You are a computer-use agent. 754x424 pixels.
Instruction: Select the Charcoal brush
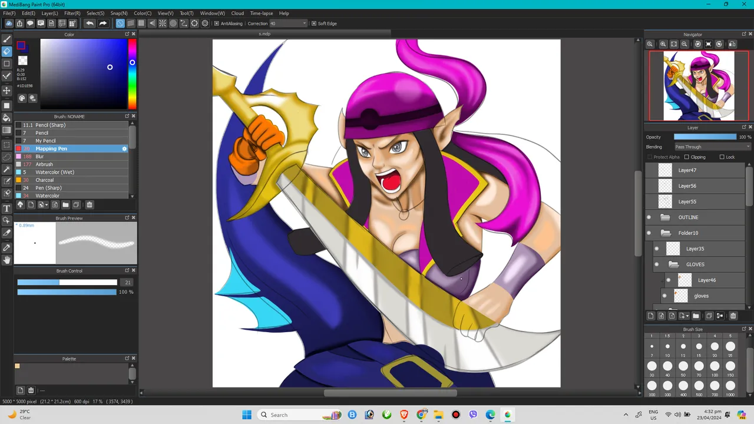coord(71,180)
